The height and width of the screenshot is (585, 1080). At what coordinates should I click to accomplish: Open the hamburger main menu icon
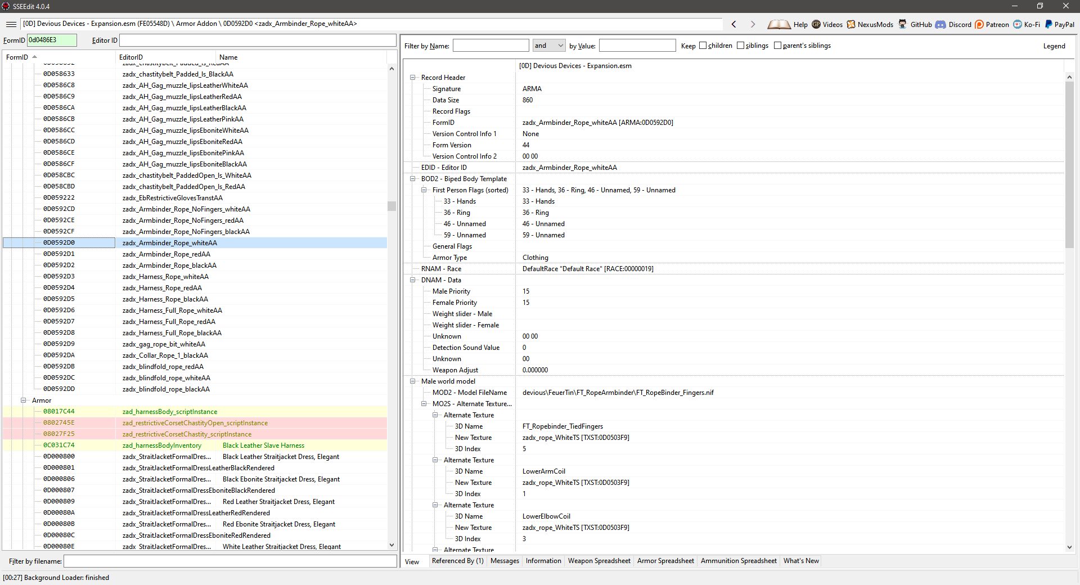click(11, 24)
